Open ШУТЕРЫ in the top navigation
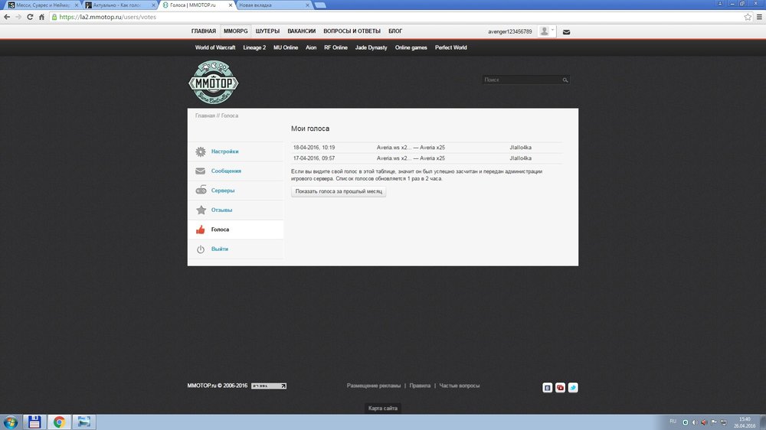The image size is (766, 430). tap(267, 31)
